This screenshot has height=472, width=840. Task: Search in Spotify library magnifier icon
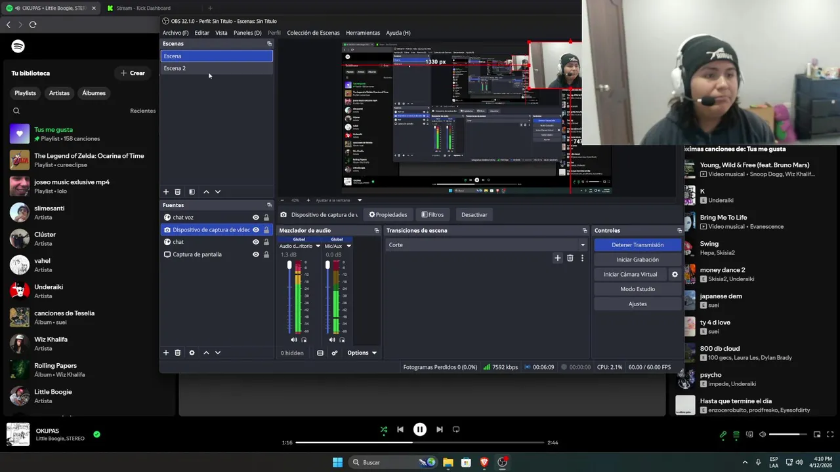[16, 111]
